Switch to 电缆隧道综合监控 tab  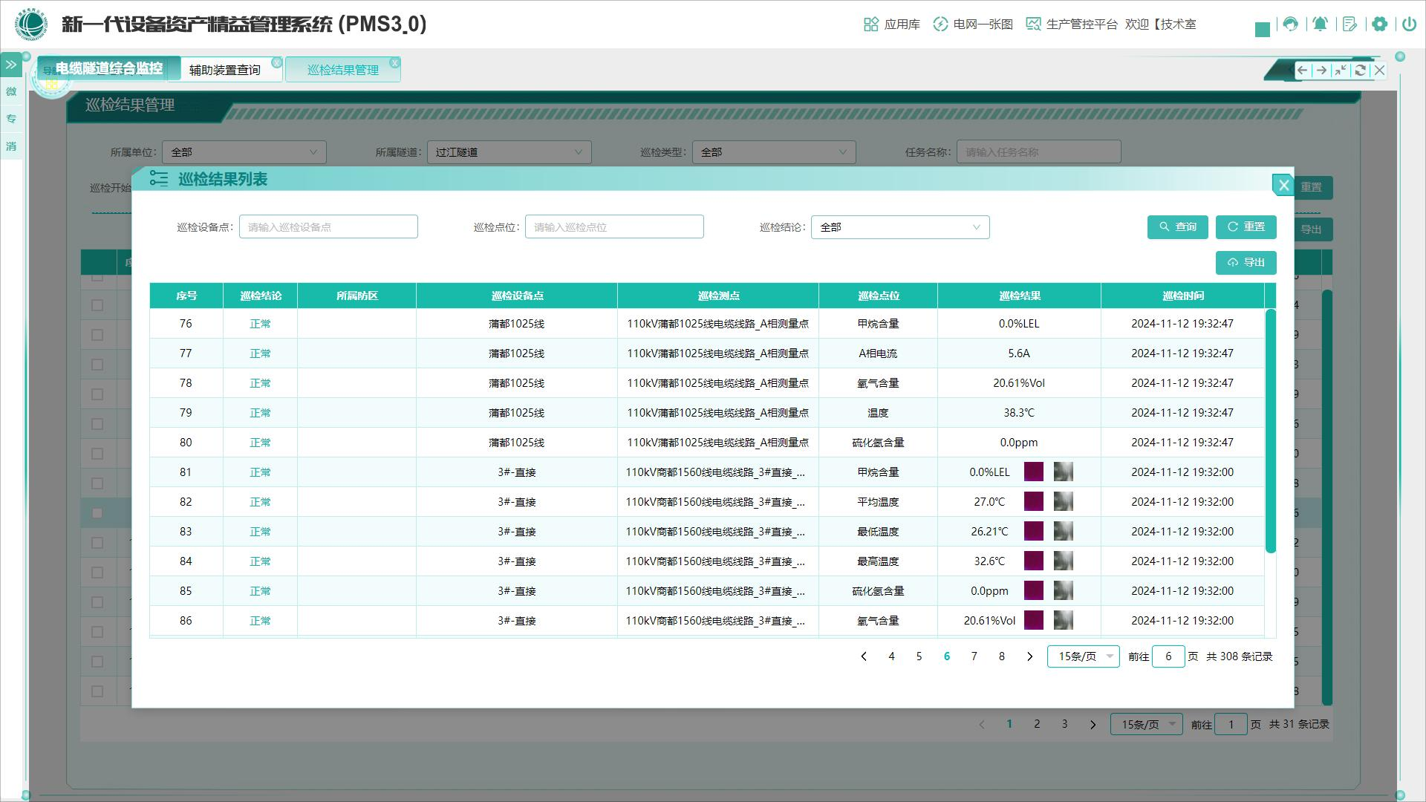coord(108,68)
